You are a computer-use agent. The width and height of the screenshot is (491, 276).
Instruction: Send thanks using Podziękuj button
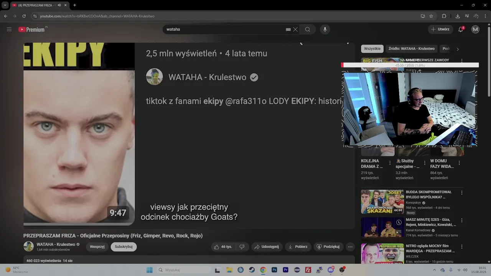click(328, 246)
